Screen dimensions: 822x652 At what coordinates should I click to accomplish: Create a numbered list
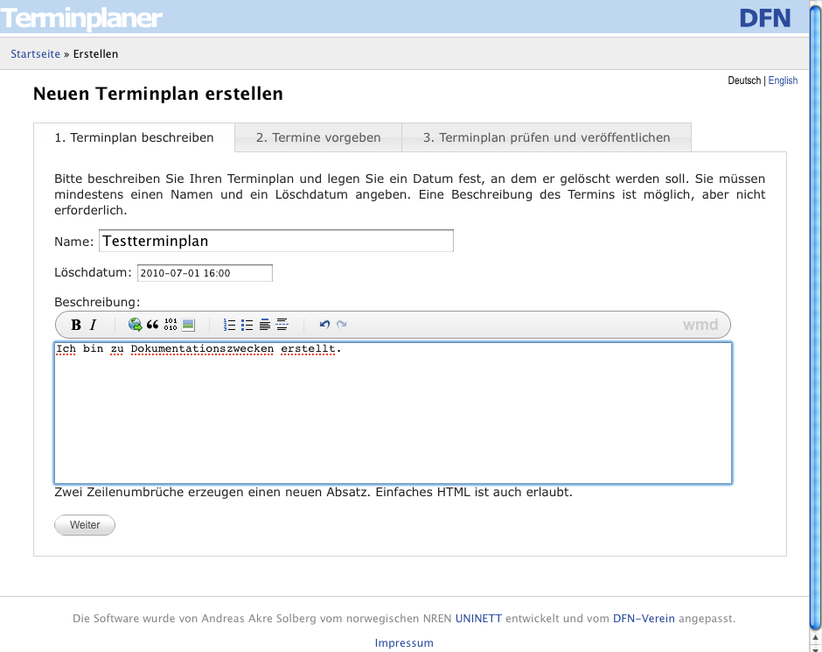pos(229,325)
